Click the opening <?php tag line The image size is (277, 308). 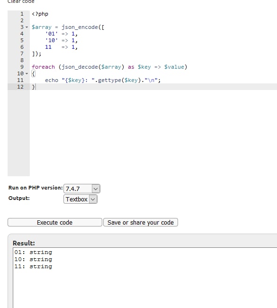40,14
